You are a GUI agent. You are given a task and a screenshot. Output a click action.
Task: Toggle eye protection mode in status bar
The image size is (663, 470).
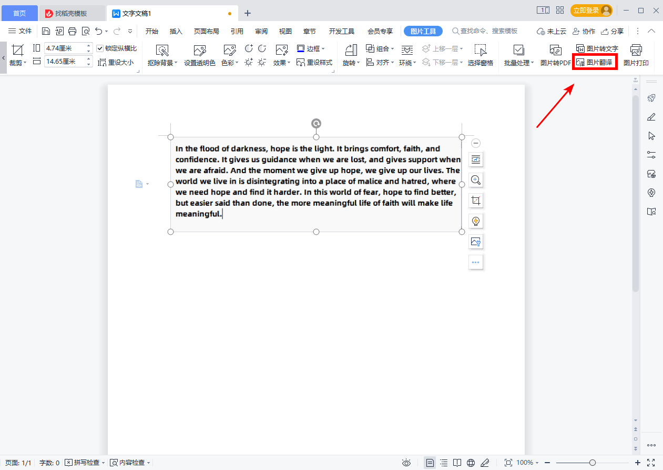(x=406, y=463)
